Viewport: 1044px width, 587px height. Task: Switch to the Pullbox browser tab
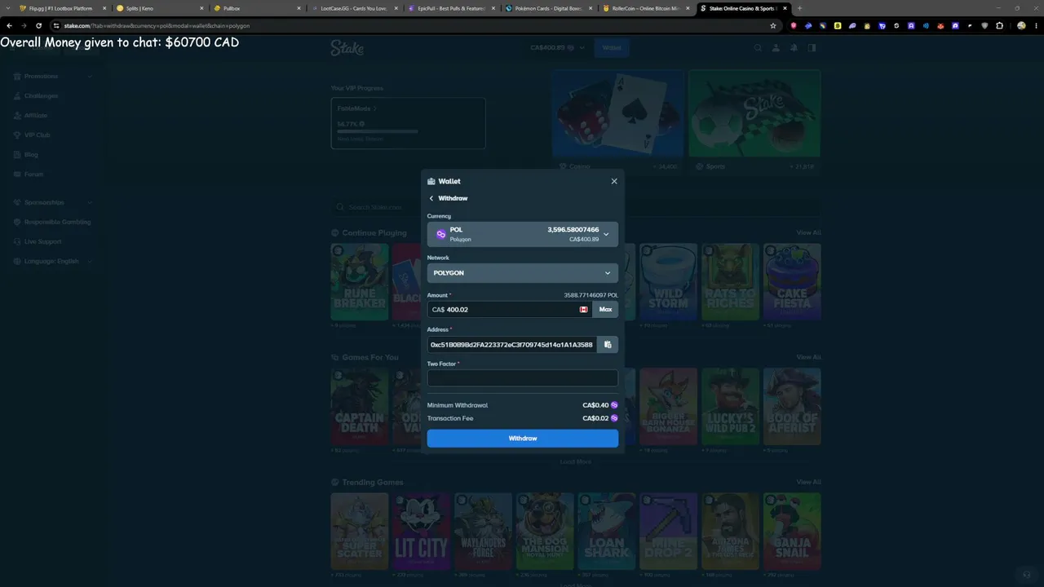coord(255,8)
